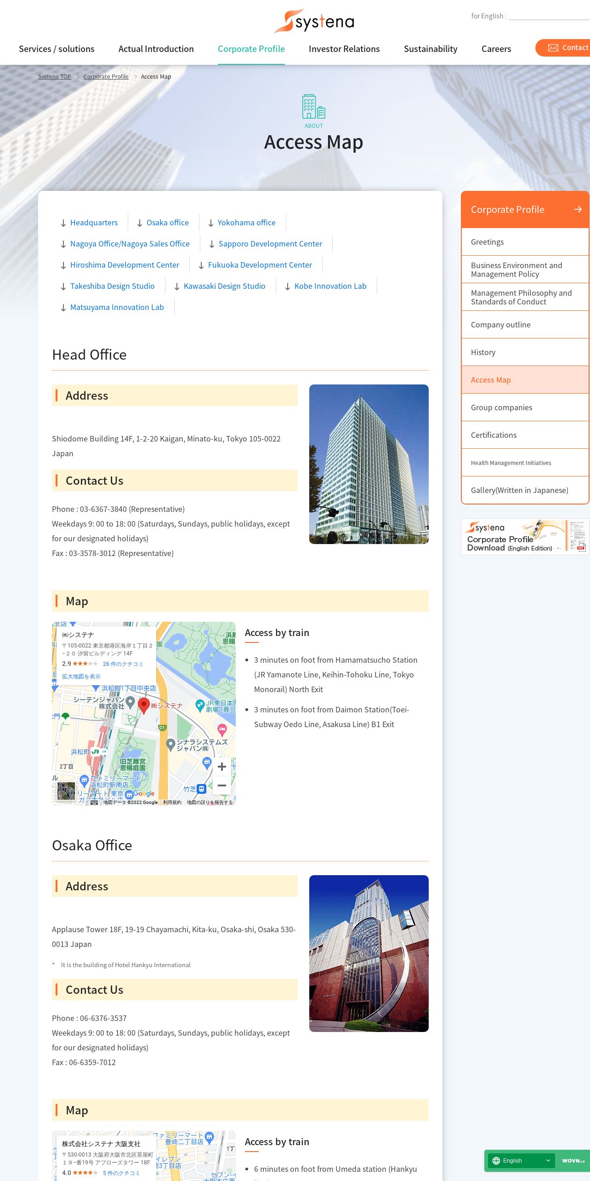Select Access Map in sidebar
This screenshot has width=590, height=1181.
pyautogui.click(x=525, y=380)
